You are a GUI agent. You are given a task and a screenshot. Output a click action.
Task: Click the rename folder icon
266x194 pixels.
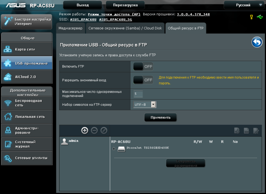pyautogui.click(x=256, y=131)
